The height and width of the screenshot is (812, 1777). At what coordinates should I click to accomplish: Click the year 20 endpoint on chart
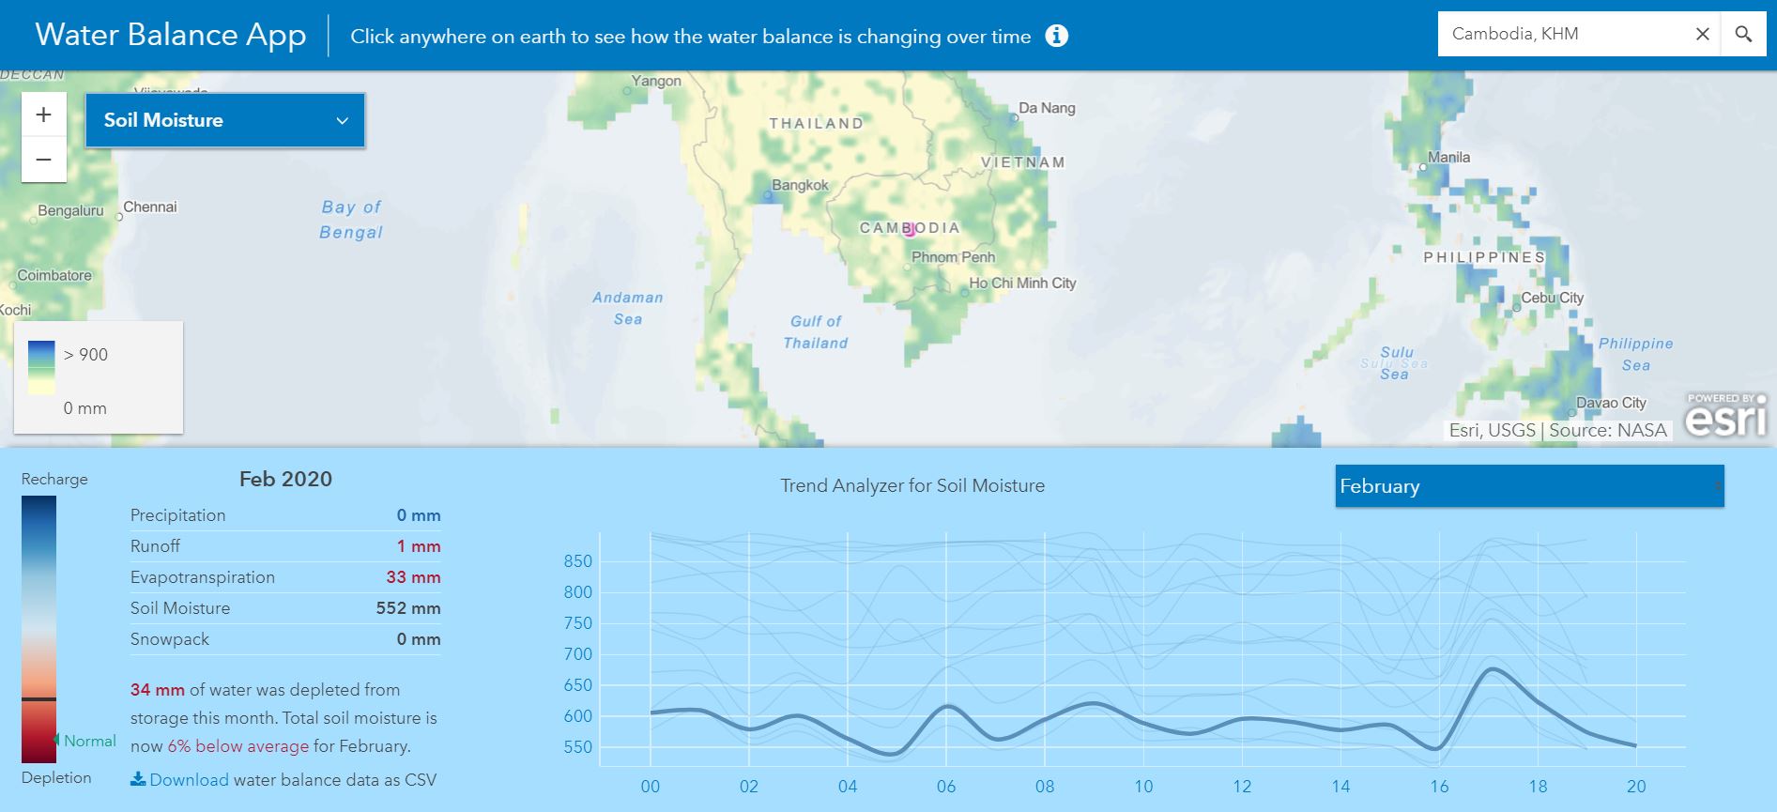[1636, 746]
